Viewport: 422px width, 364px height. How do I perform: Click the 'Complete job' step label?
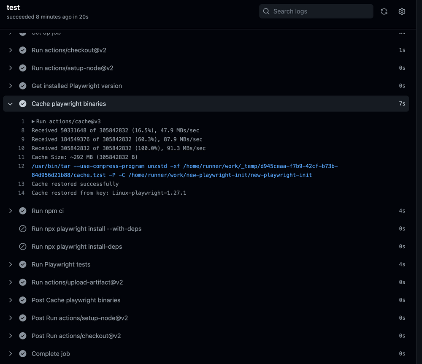tap(51, 353)
